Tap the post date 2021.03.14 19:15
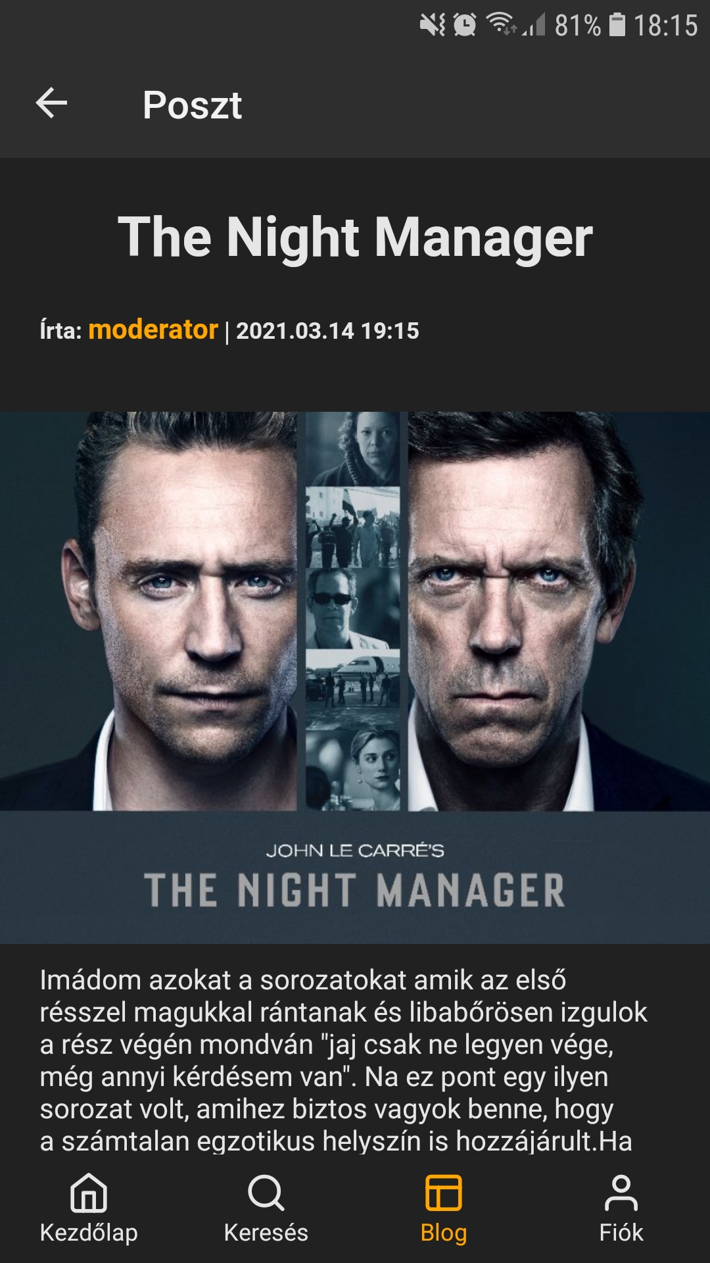Image resolution: width=710 pixels, height=1263 pixels. [x=327, y=330]
